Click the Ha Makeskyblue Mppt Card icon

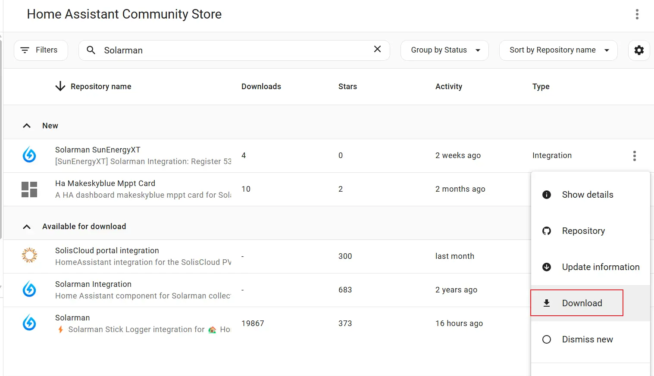pyautogui.click(x=29, y=189)
